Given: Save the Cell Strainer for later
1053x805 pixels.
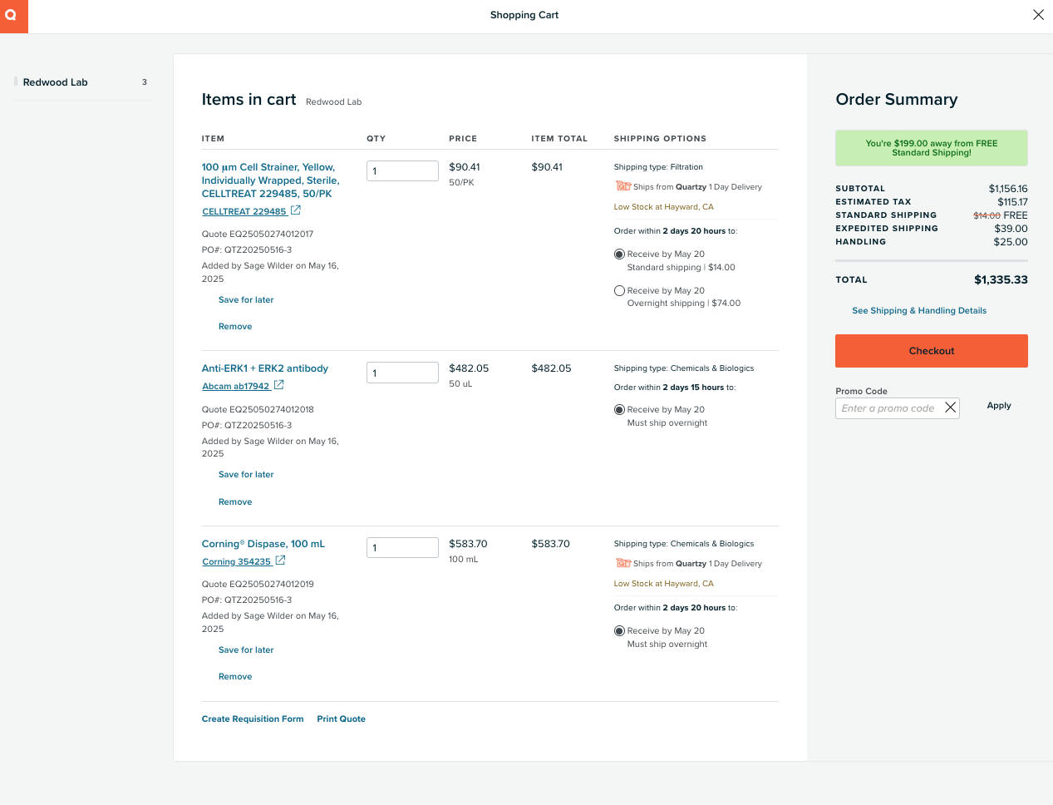Looking at the screenshot, I should pyautogui.click(x=246, y=300).
